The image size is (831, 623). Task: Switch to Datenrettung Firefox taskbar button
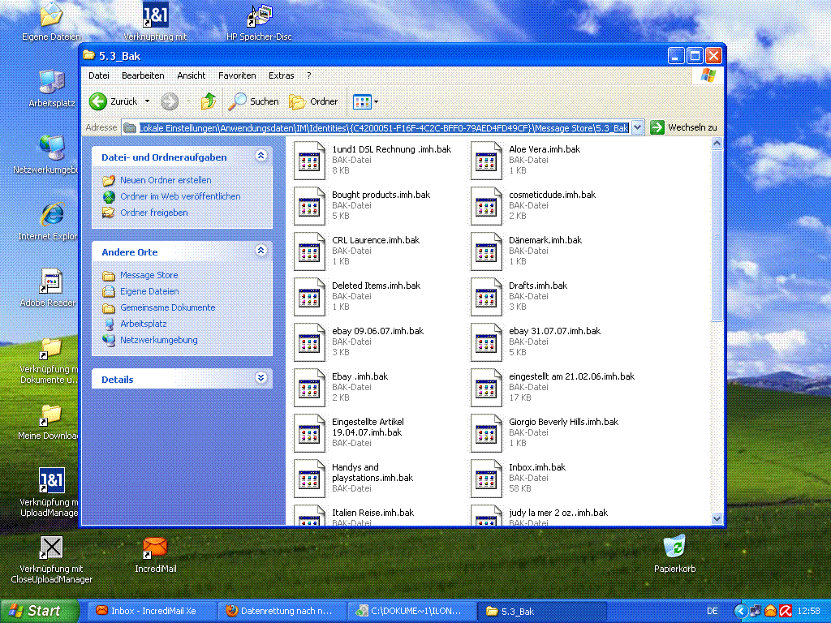[x=282, y=611]
